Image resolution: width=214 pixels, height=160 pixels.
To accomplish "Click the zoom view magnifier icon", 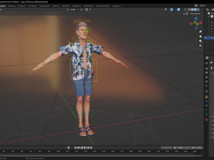I will click(200, 32).
